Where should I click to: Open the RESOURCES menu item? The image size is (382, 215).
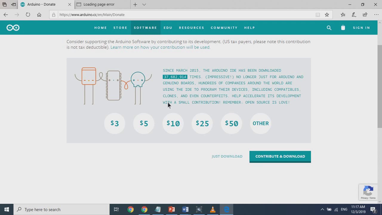click(x=192, y=28)
